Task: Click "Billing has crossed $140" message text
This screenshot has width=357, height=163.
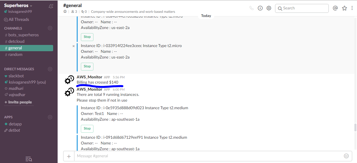Action: [97, 82]
